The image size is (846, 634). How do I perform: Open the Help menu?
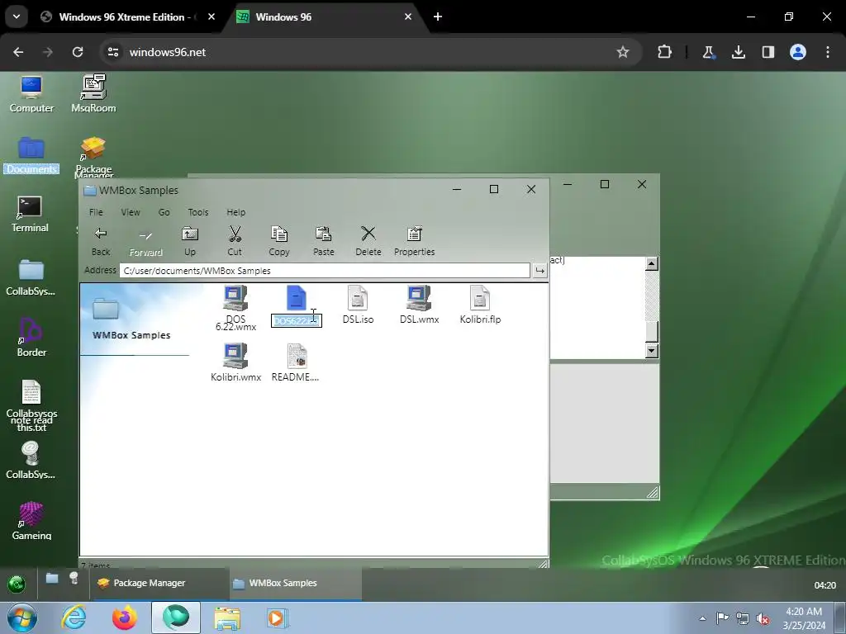[235, 212]
